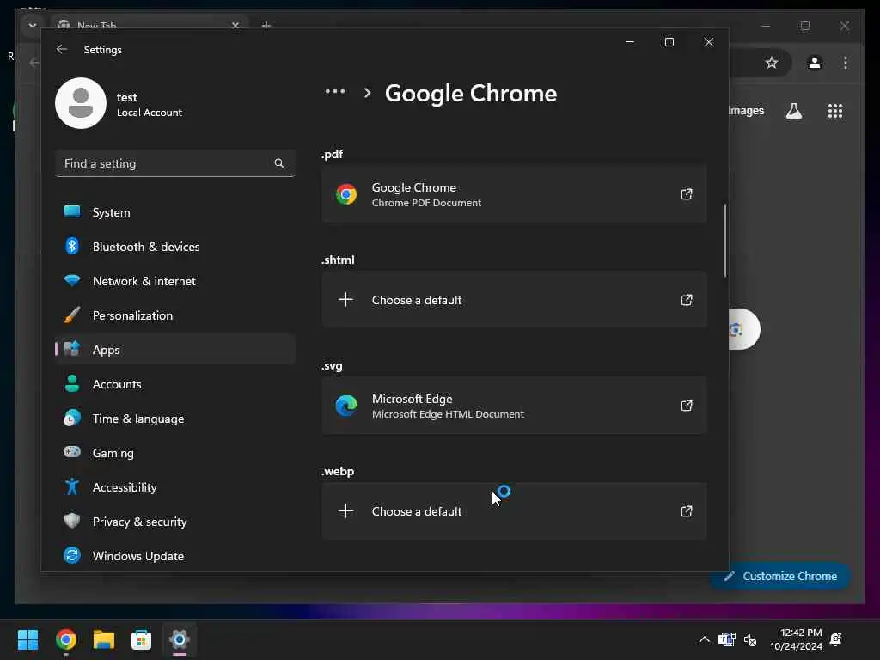Open Accessibility settings
880x660 pixels.
(175, 487)
